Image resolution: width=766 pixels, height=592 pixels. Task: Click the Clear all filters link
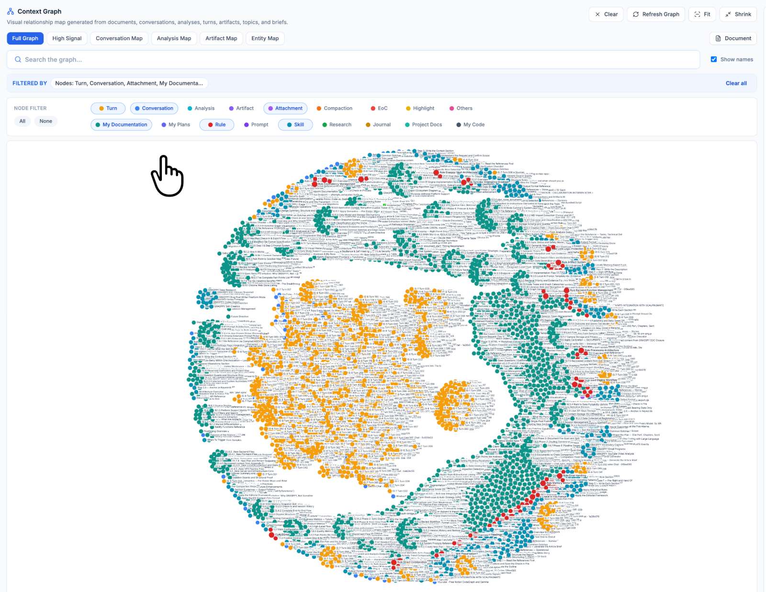click(736, 83)
